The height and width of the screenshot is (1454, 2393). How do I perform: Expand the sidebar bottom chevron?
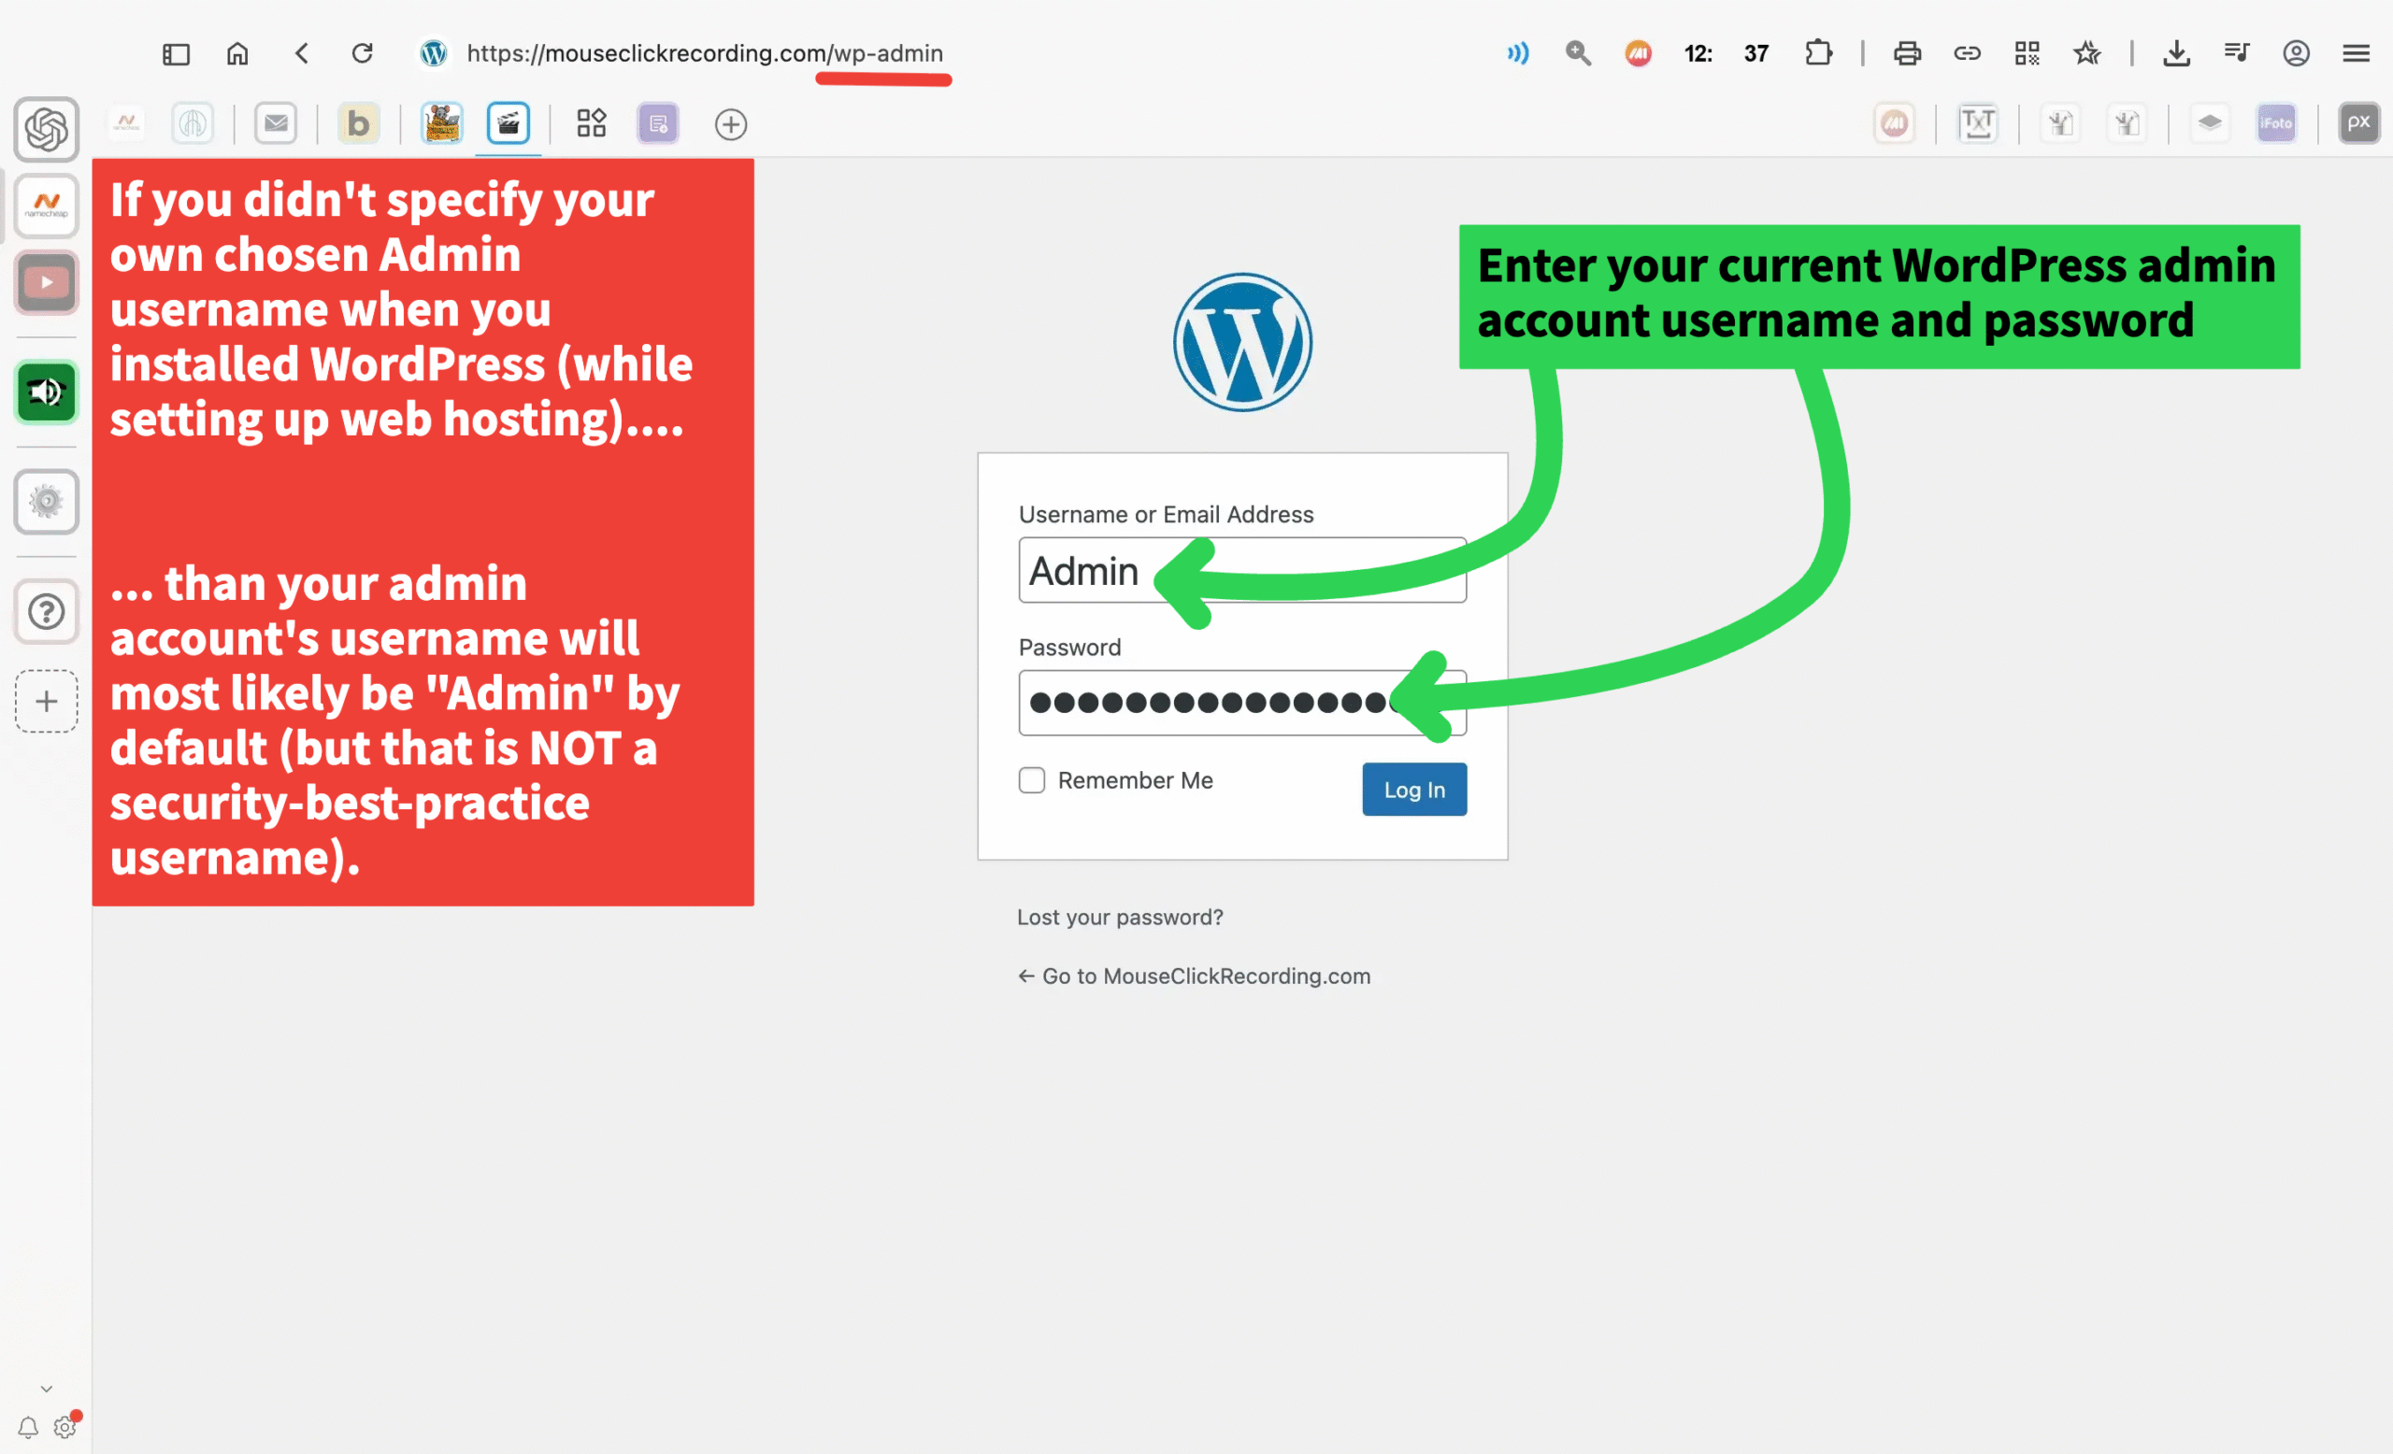click(46, 1389)
